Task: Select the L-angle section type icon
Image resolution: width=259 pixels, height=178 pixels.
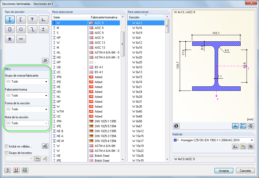Action: pyautogui.click(x=44, y=20)
